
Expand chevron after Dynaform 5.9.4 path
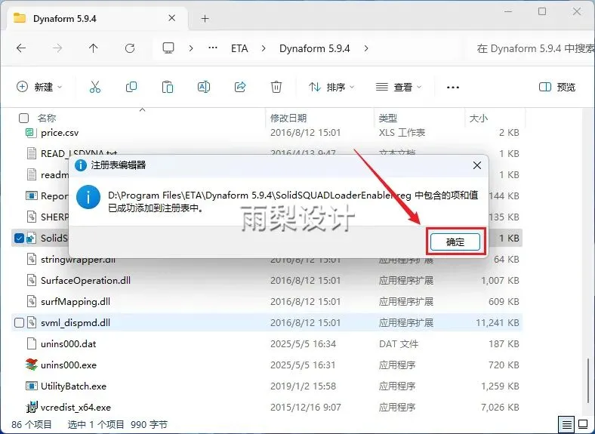coord(365,48)
